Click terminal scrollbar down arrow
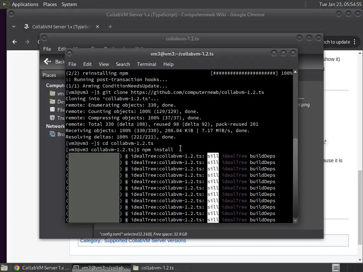 [x=295, y=221]
